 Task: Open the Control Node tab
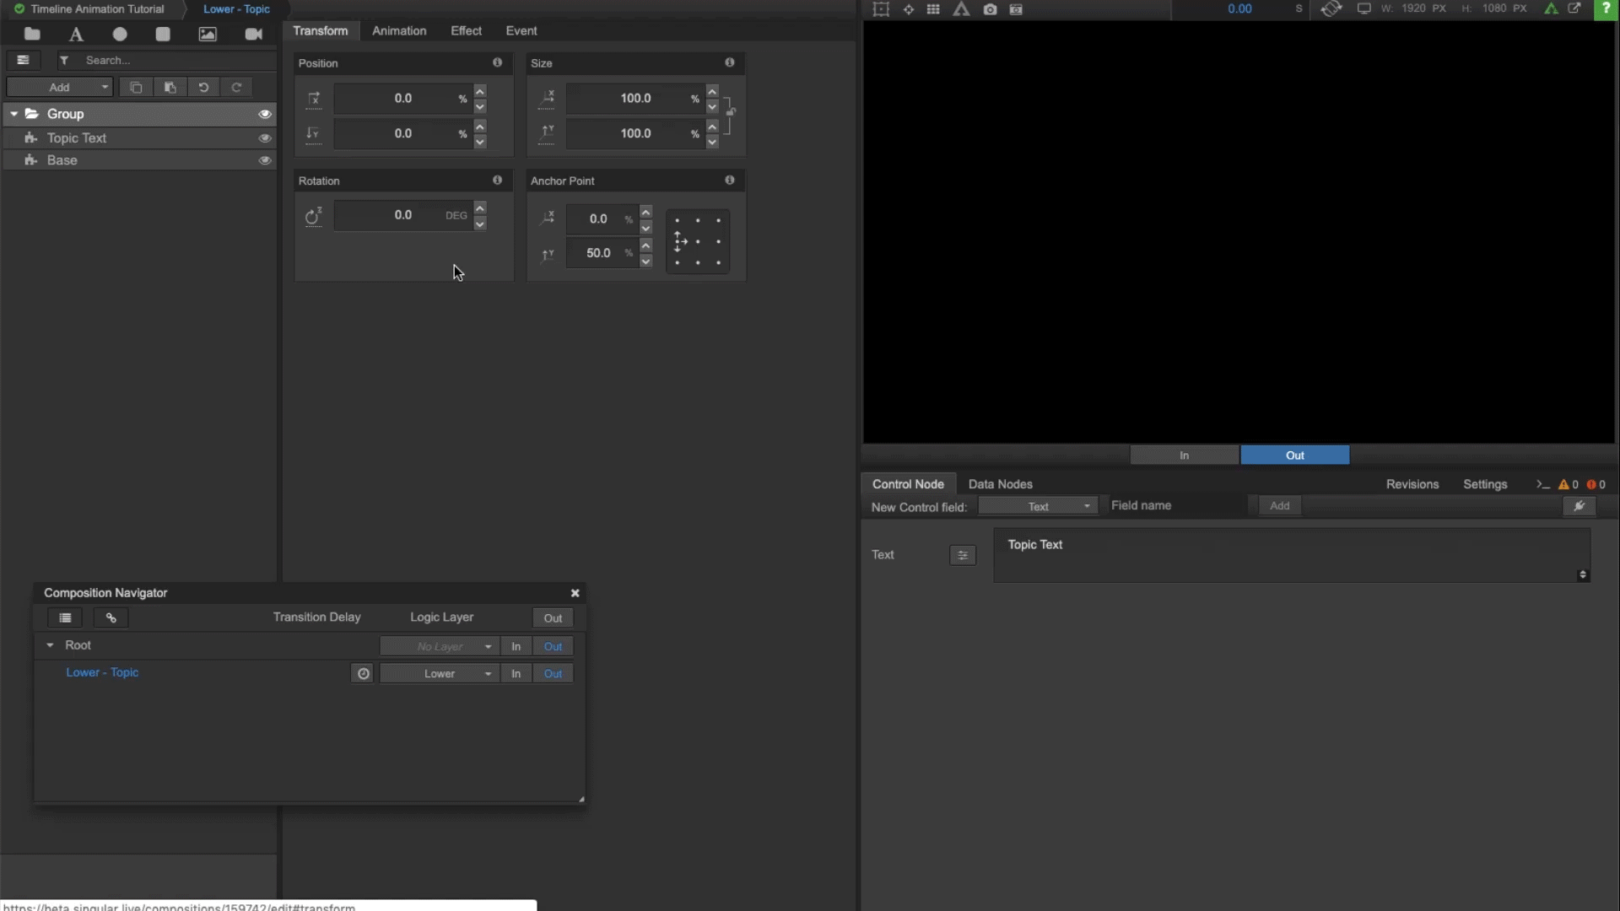908,484
